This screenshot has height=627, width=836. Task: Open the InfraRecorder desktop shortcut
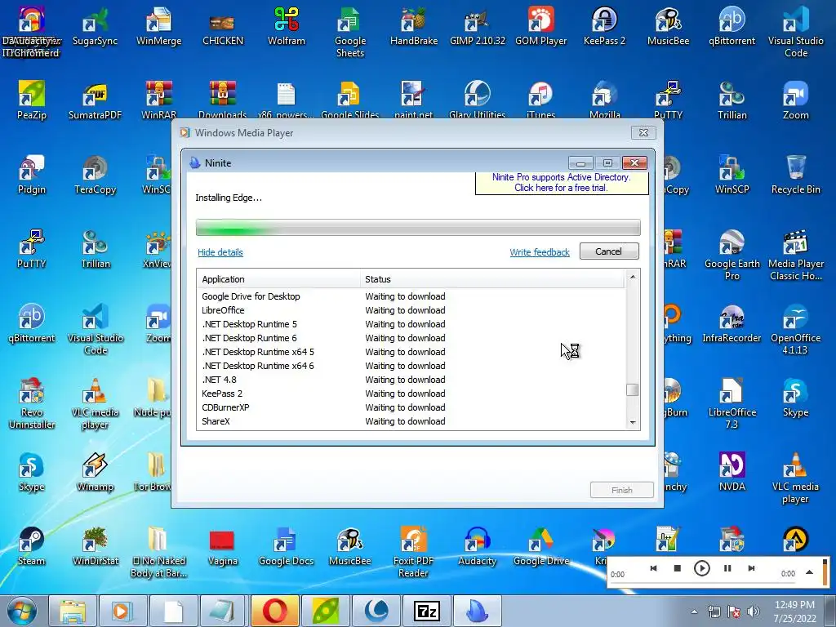tap(732, 324)
